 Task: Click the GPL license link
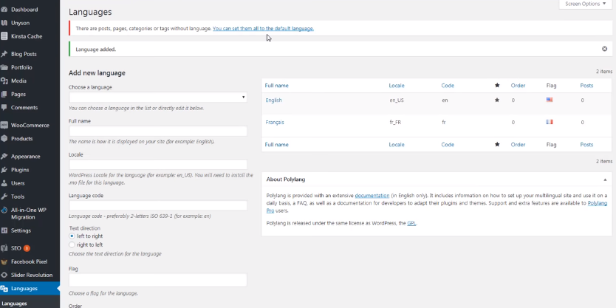[x=411, y=223]
